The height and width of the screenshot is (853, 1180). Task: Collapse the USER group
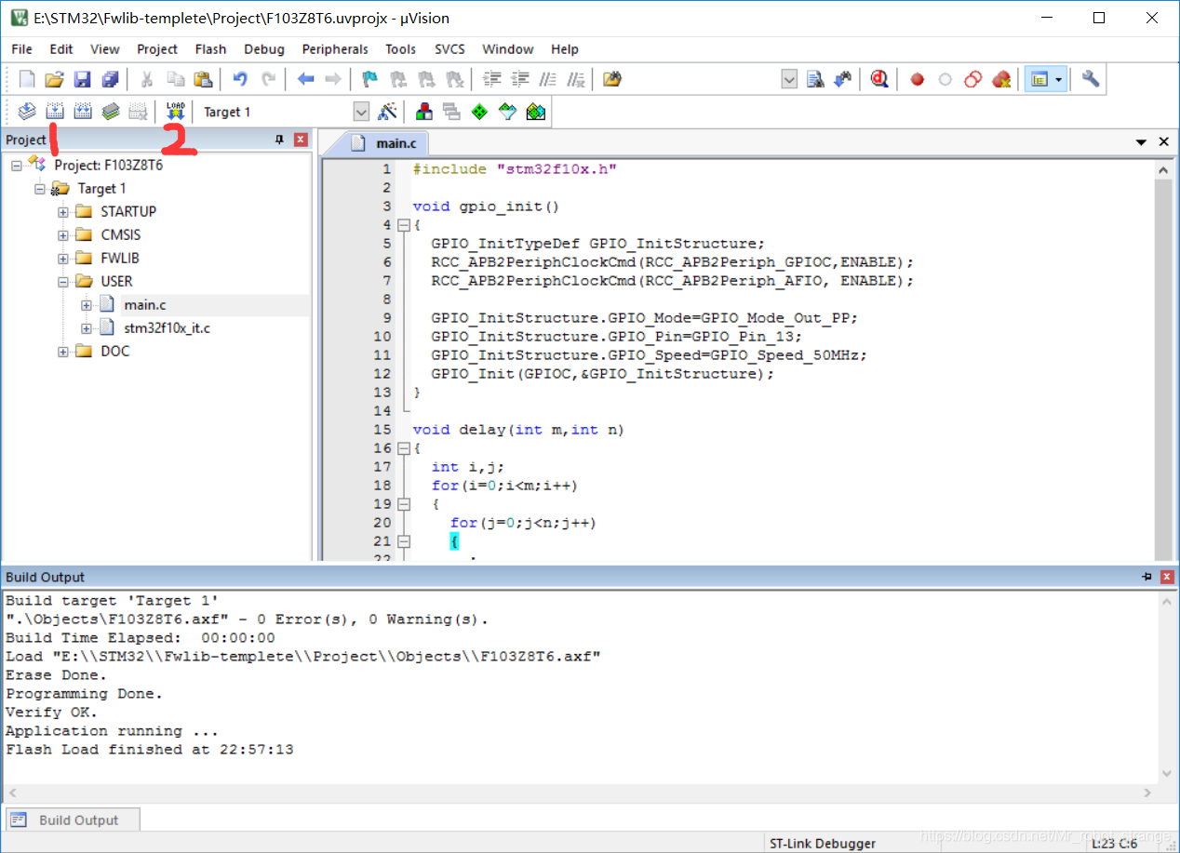(62, 281)
